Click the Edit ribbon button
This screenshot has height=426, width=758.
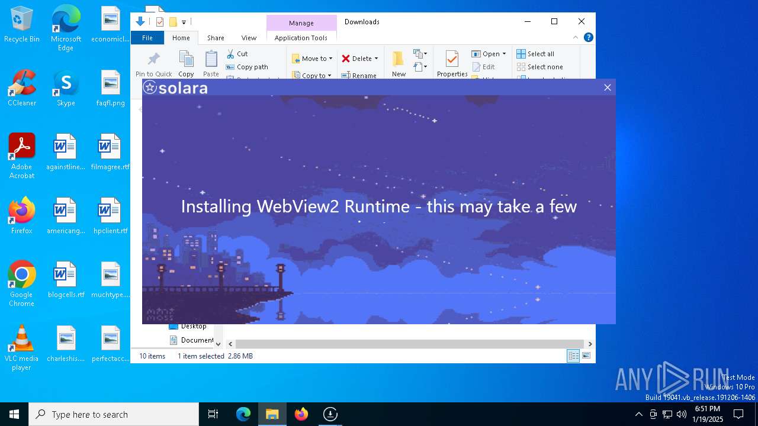coord(483,67)
